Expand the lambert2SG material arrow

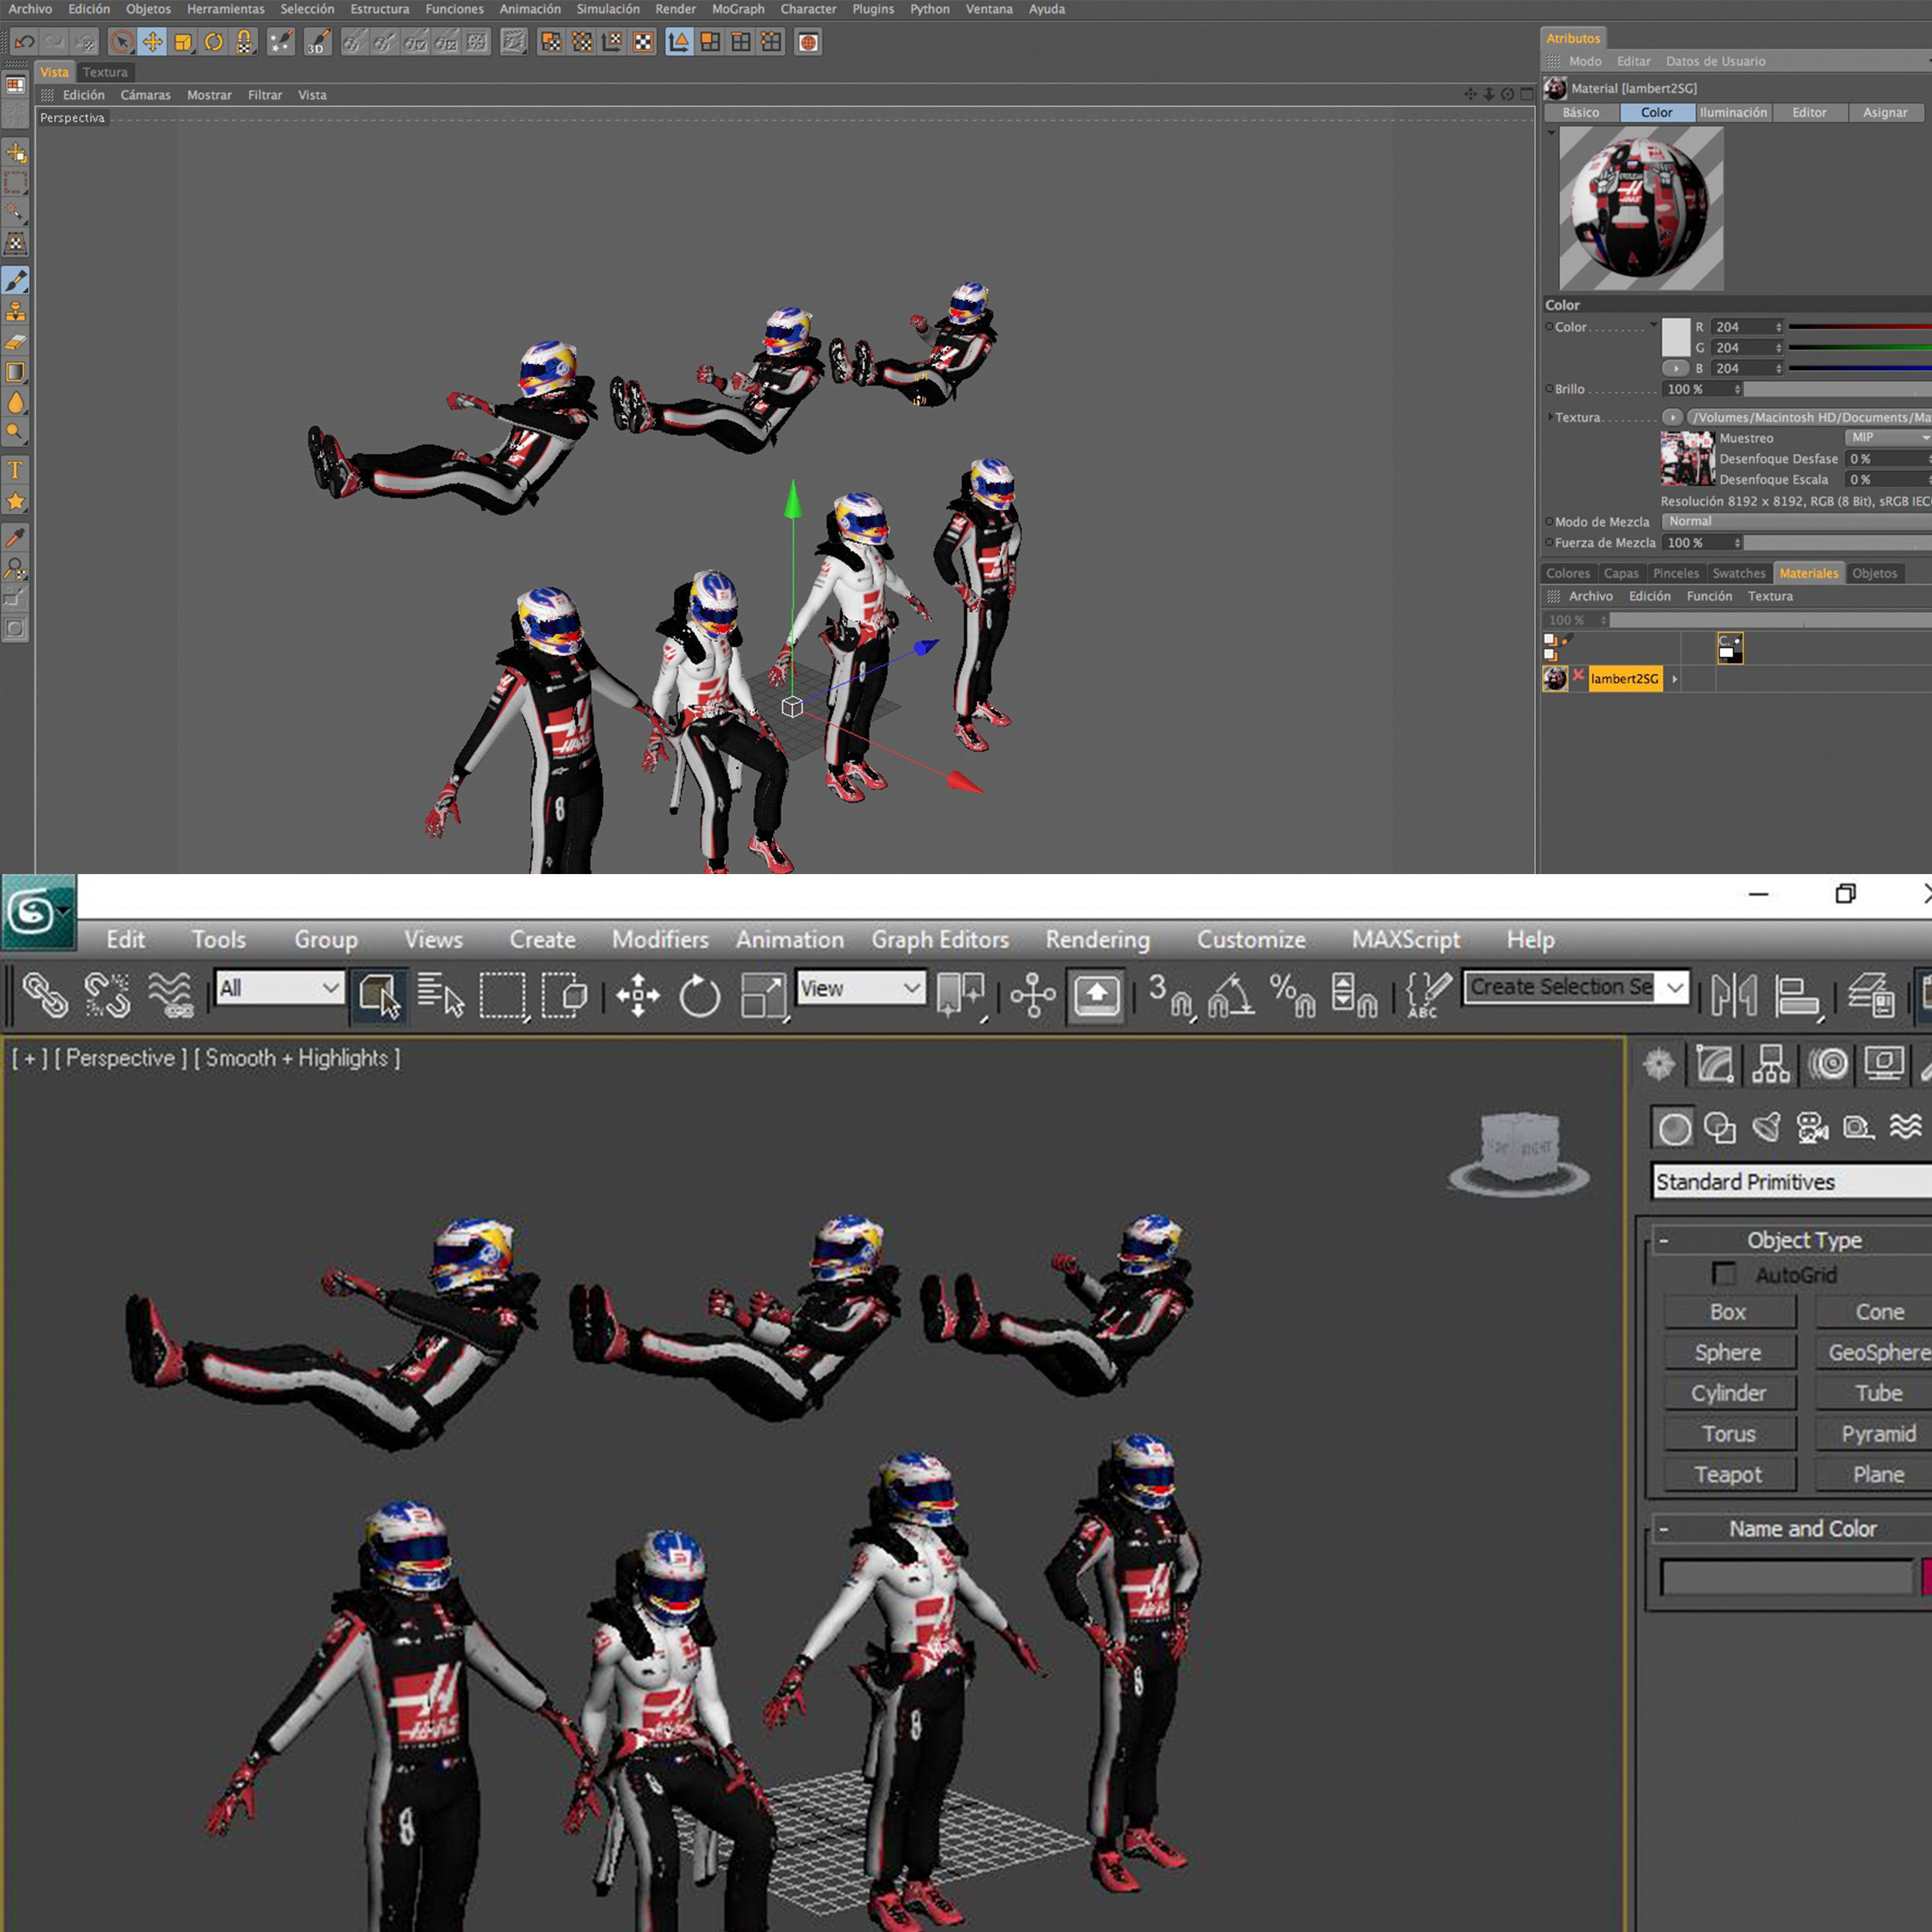pos(1674,679)
